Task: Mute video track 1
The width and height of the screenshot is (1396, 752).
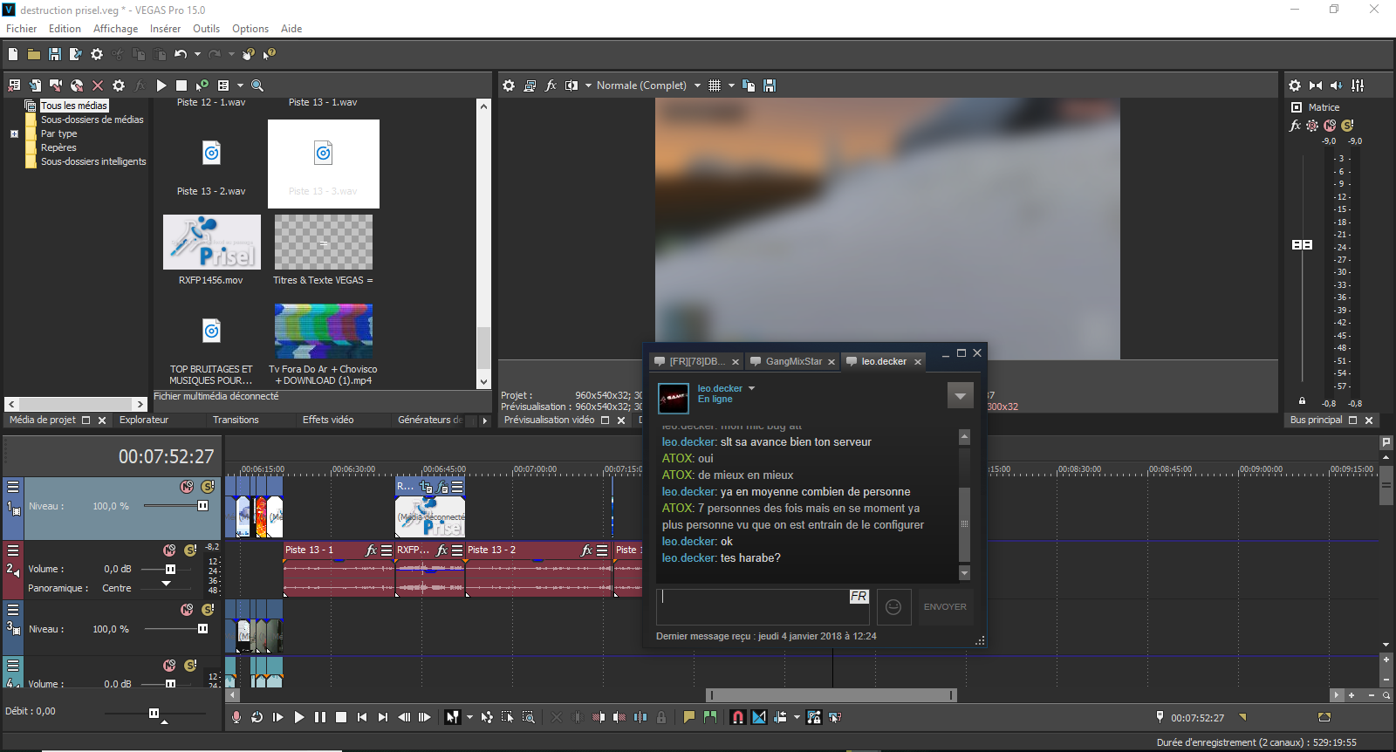Action: (187, 487)
